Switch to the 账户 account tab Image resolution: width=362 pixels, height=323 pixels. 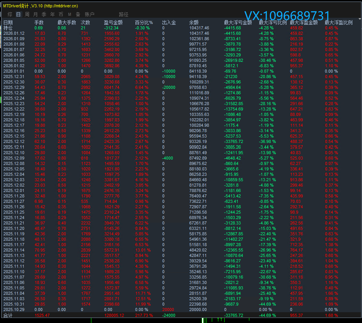89,14
